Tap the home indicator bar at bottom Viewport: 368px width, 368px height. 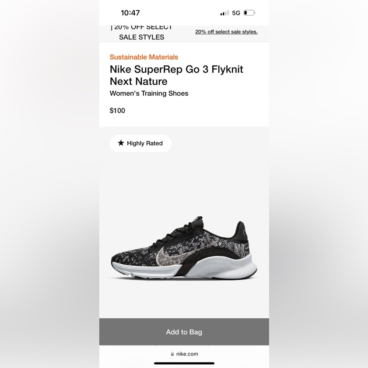[184, 362]
